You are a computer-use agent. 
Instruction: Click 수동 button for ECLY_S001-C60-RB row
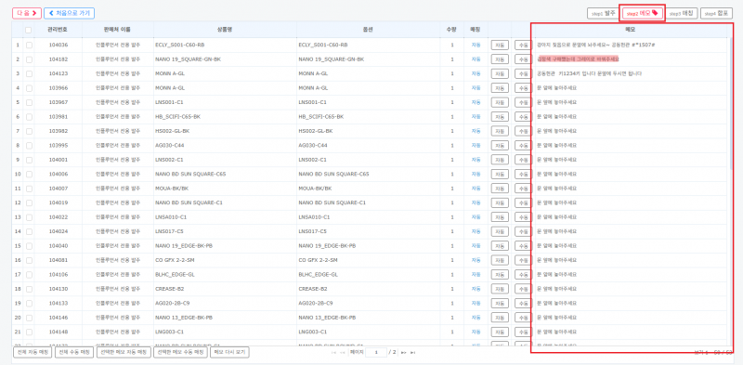pyautogui.click(x=523, y=45)
